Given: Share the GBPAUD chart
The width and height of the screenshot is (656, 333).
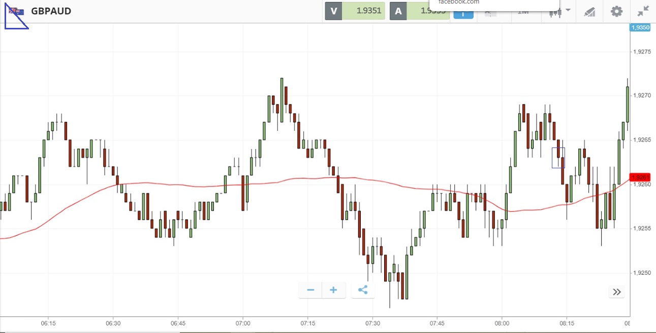Looking at the screenshot, I should 363,290.
